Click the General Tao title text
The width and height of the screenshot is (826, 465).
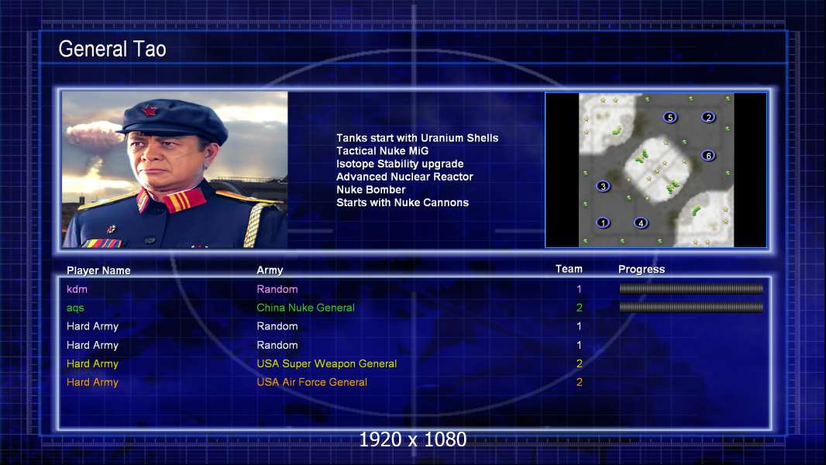click(x=112, y=49)
